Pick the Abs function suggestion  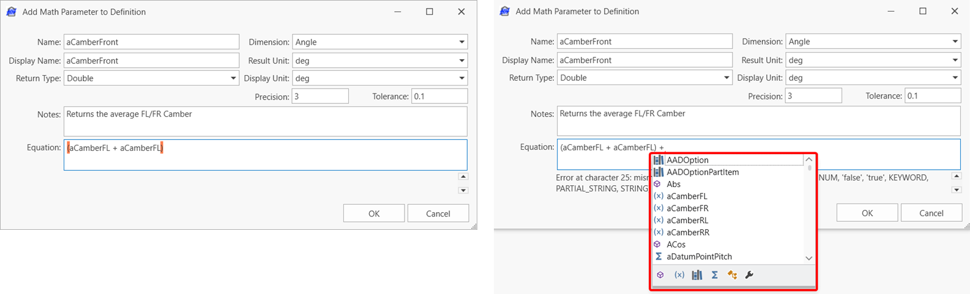point(673,184)
